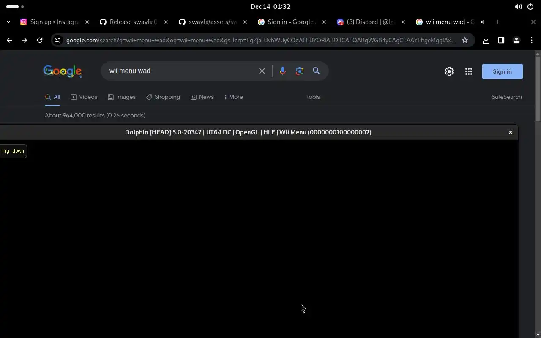This screenshot has width=541, height=338.
Task: Go forward using the browser forward arrow
Action: pyautogui.click(x=25, y=40)
